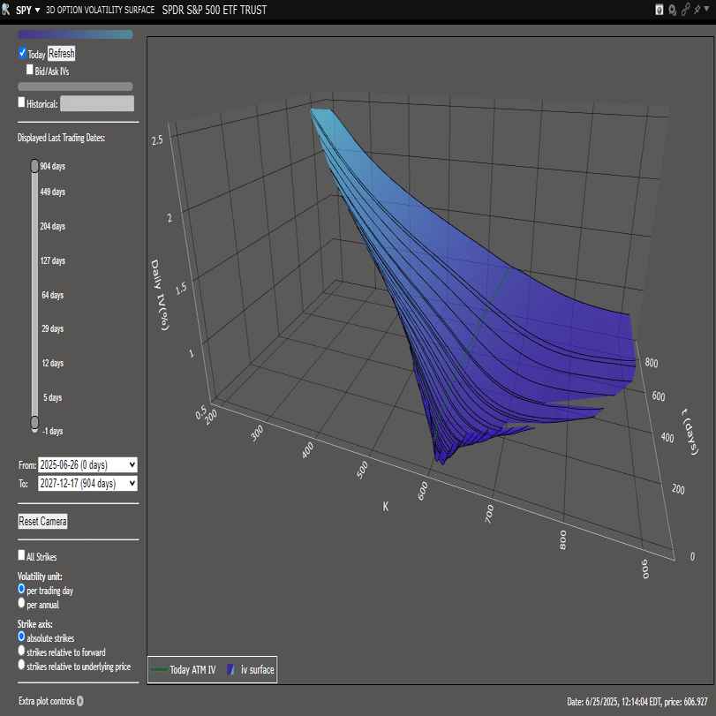
Task: Enable the Historical checkbox
Action: tap(21, 102)
